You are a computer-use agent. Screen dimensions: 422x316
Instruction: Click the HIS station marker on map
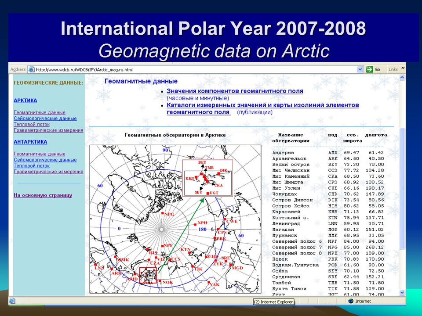pyautogui.click(x=148, y=249)
